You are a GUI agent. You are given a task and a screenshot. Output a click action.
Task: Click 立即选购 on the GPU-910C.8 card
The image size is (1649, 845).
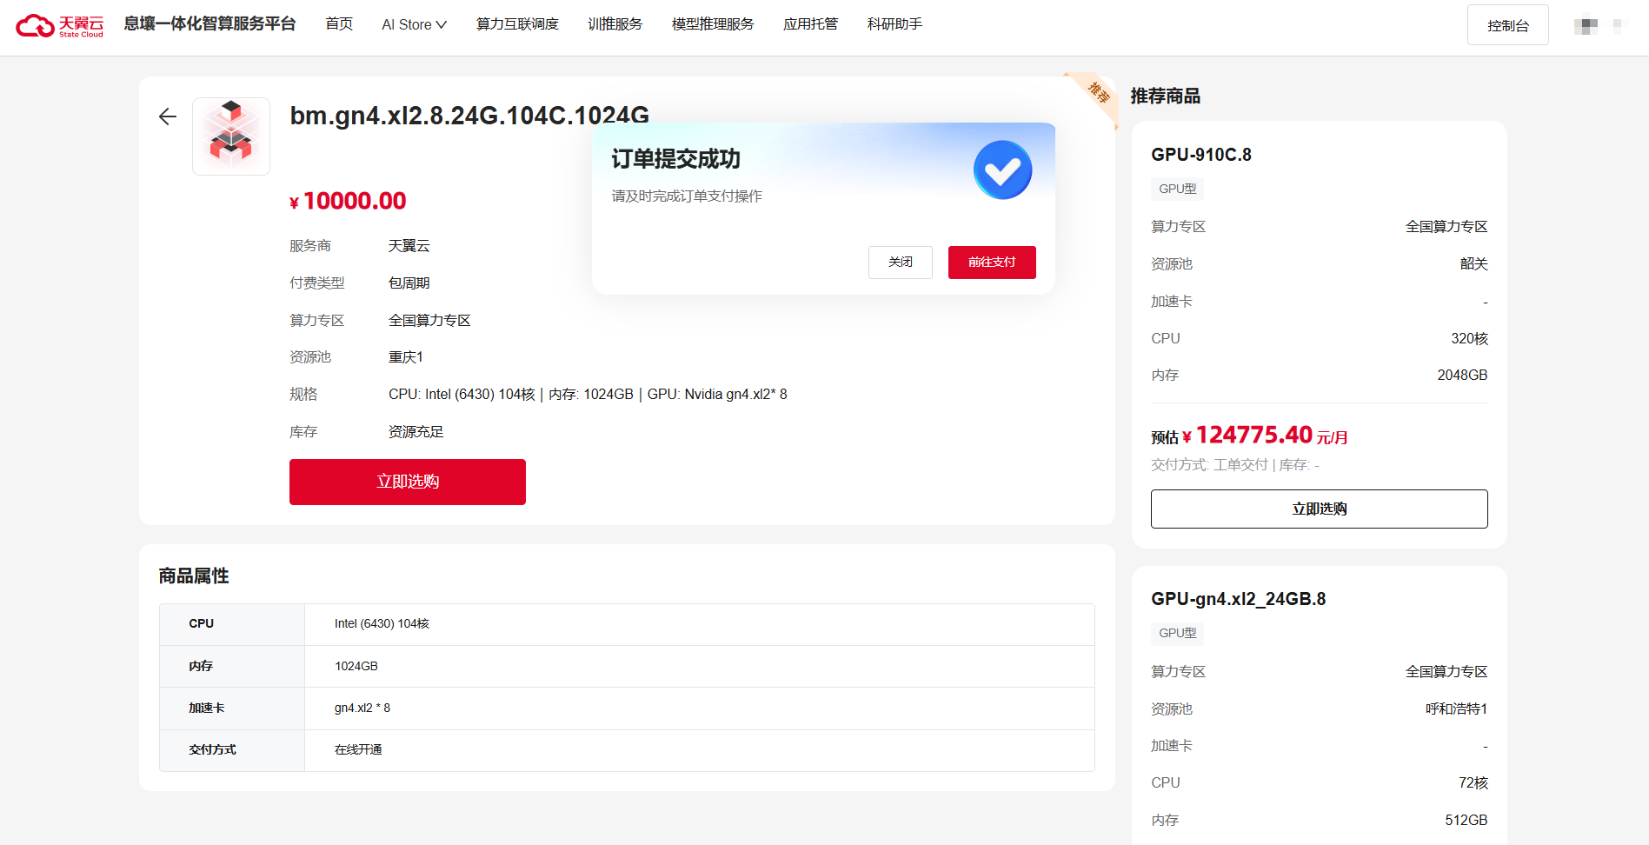pyautogui.click(x=1320, y=509)
